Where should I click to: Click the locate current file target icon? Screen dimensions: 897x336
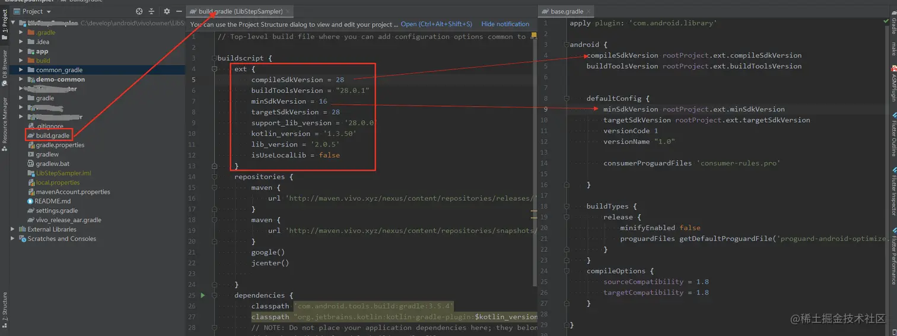[139, 11]
